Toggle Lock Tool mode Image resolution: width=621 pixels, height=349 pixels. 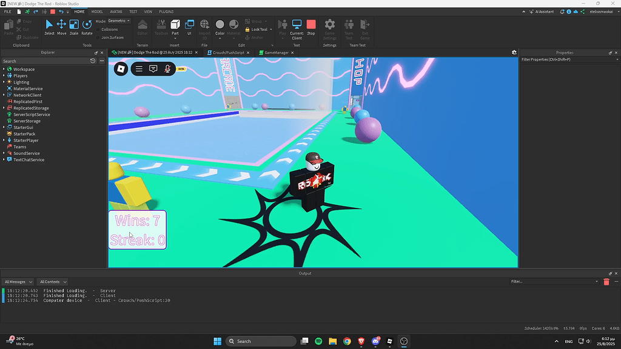point(257,29)
